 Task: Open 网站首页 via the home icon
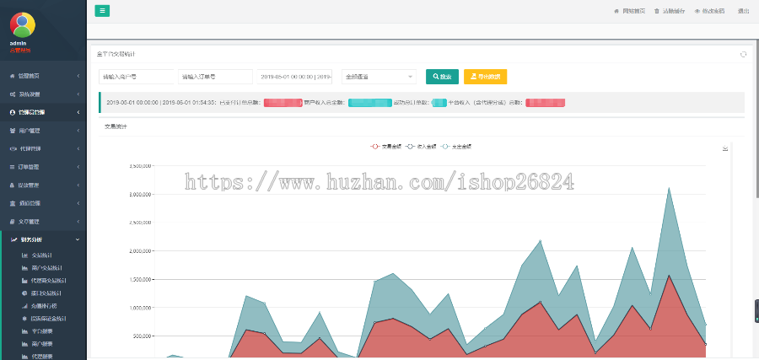pos(629,11)
